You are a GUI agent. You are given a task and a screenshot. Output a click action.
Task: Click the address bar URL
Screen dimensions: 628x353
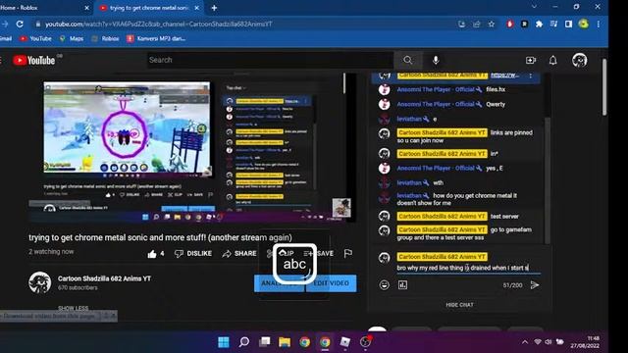point(159,25)
